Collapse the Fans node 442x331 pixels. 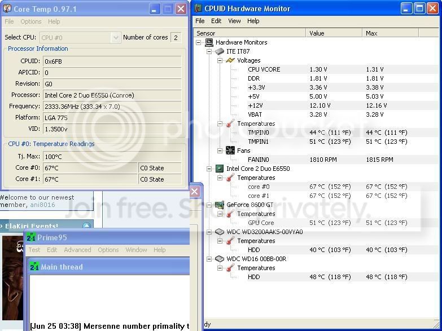(220, 151)
